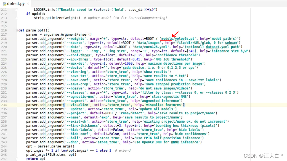Image resolution: width=287 pixels, height=161 pixels.
Task: Click the '--project' argument string
Action: tap(75, 113)
